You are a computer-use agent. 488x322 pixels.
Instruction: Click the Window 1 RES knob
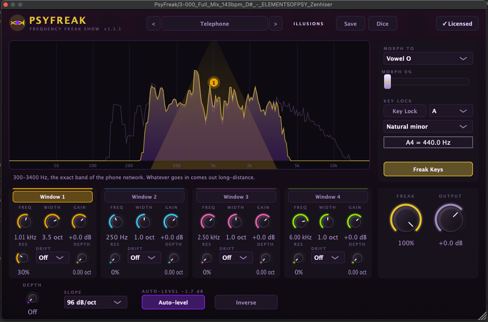click(22, 258)
